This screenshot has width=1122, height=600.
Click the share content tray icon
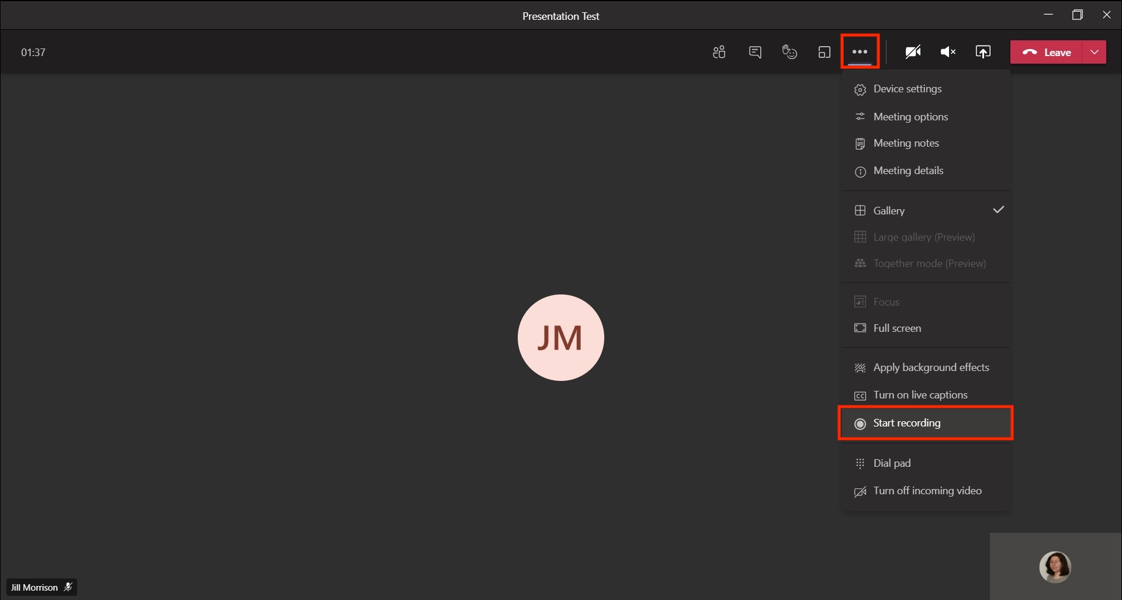click(x=983, y=52)
